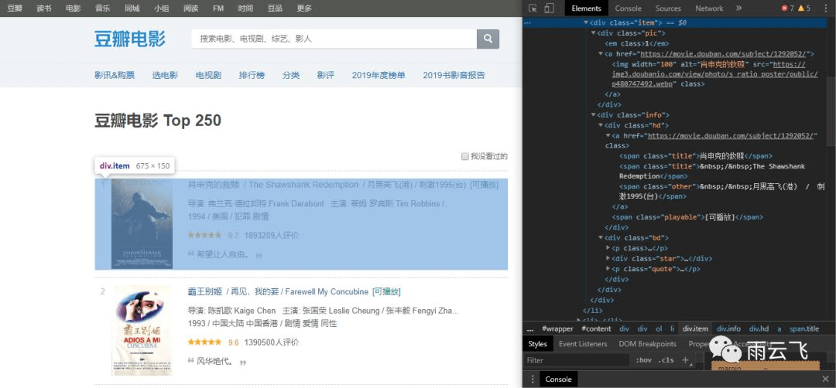Viewport: 836px width, 388px height.
Task: Open the more DevTools tabs chevron
Action: pyautogui.click(x=738, y=8)
